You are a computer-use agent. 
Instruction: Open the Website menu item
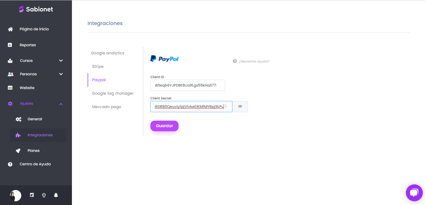27,88
